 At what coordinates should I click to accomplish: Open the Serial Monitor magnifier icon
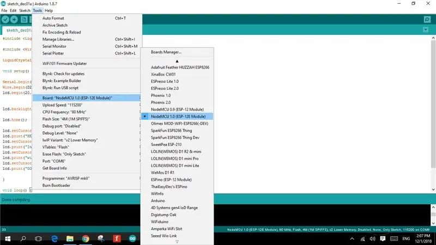coord(427,19)
